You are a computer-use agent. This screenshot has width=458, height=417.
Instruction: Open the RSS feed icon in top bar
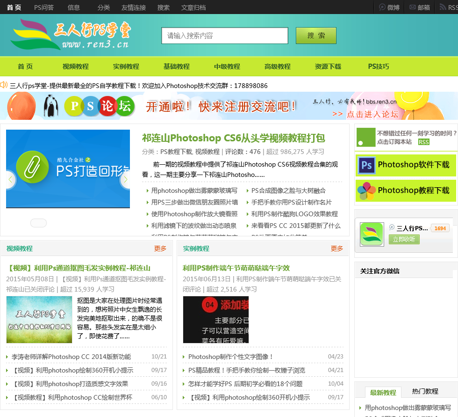click(x=443, y=7)
